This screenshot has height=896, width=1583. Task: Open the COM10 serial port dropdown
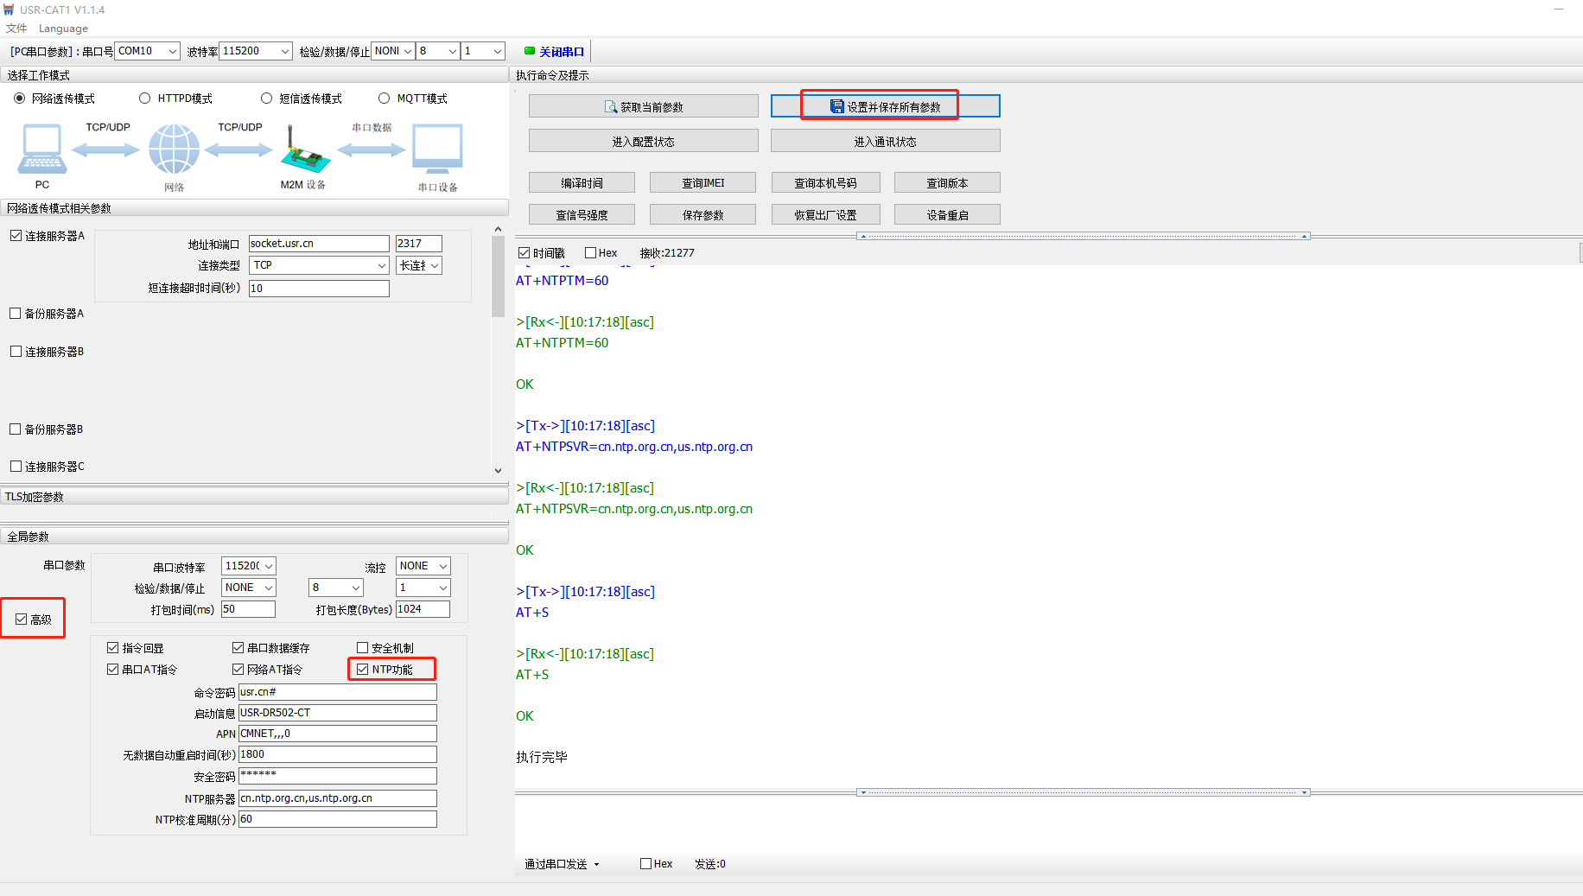[172, 51]
